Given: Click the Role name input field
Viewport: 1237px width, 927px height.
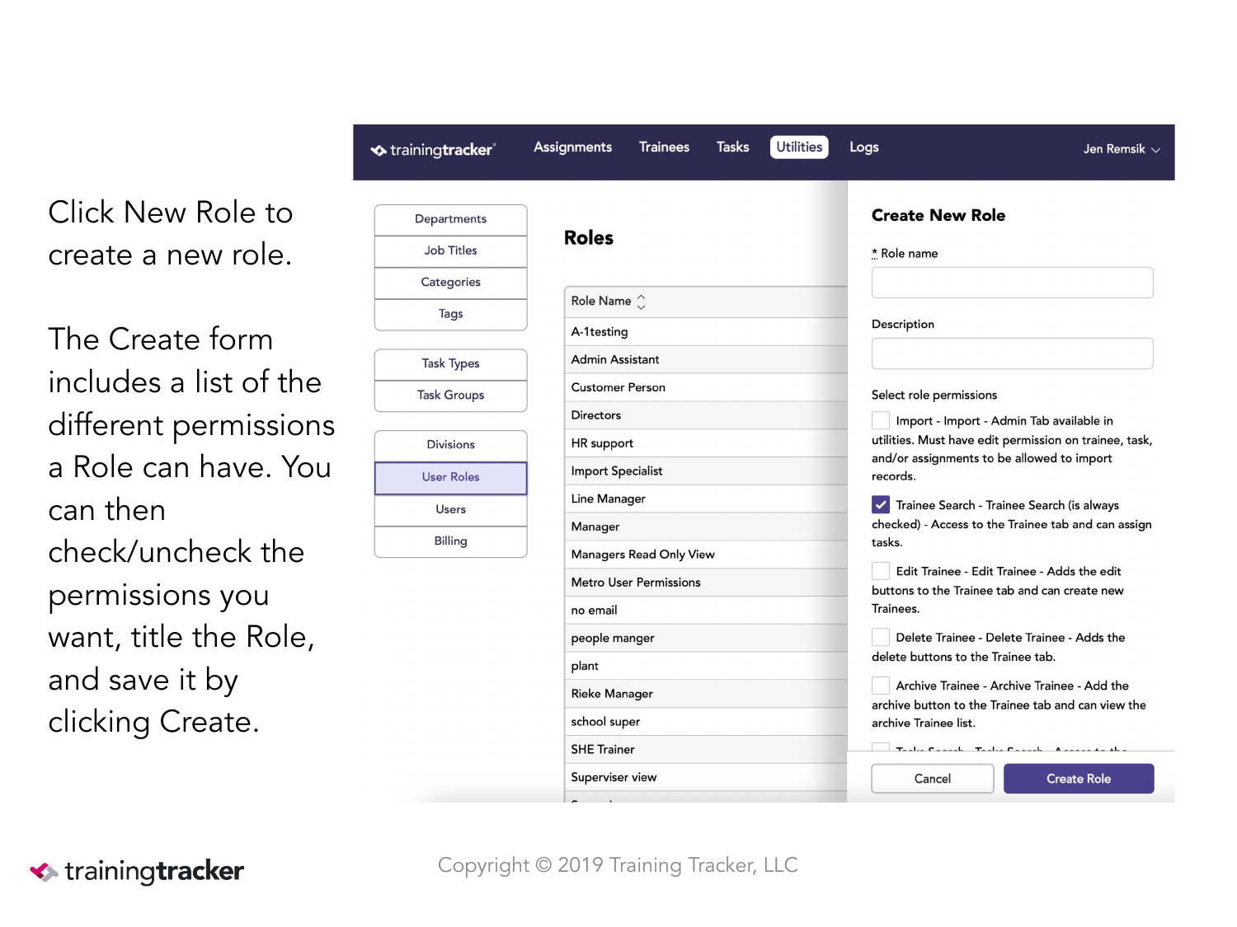Looking at the screenshot, I should 1012,283.
